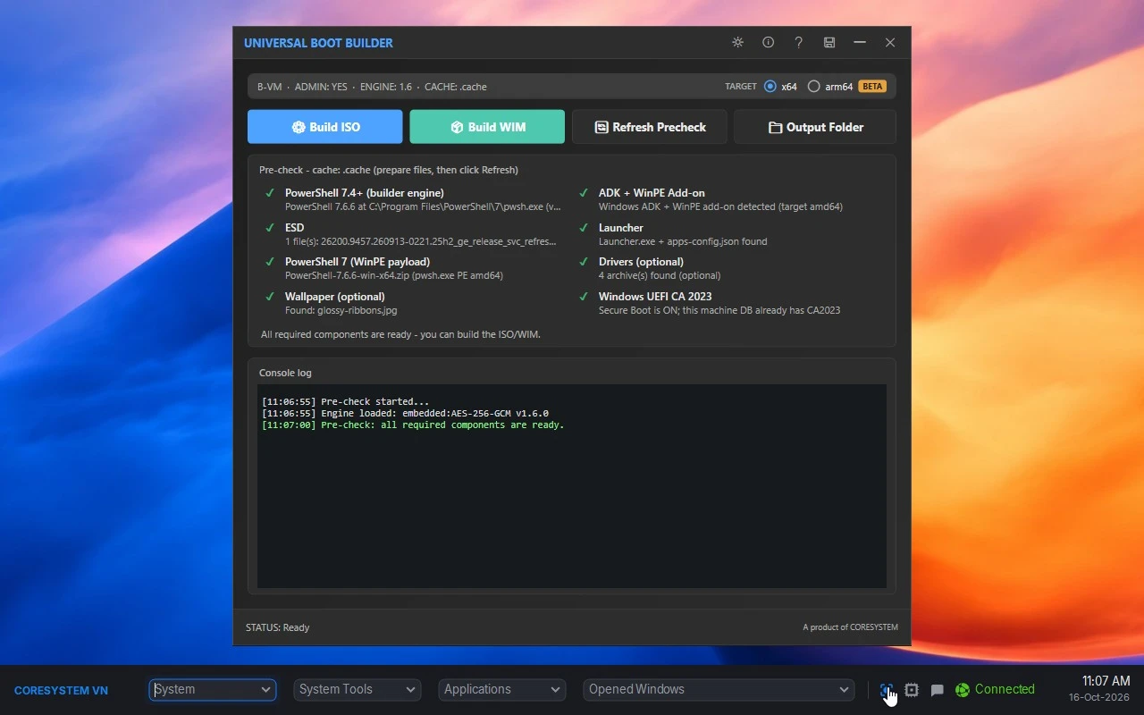
Task: Expand the Applications dropdown
Action: click(x=502, y=689)
